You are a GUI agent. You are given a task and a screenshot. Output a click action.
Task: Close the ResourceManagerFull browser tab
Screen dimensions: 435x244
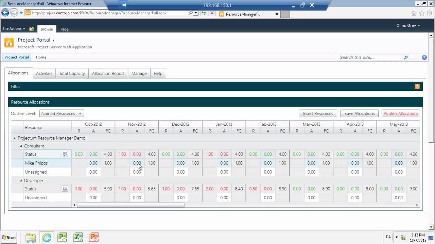[277, 14]
